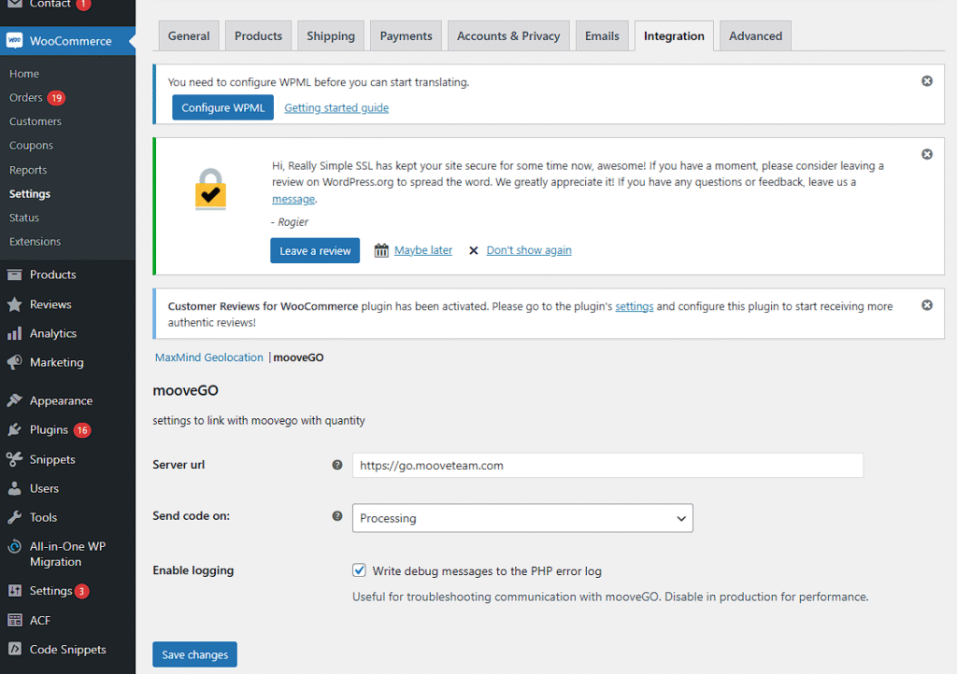This screenshot has width=957, height=674.
Task: Click the Send code on help icon
Action: point(336,516)
